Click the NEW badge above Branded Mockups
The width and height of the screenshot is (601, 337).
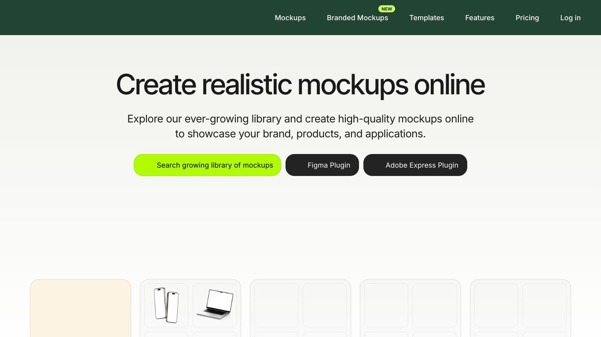coord(387,9)
